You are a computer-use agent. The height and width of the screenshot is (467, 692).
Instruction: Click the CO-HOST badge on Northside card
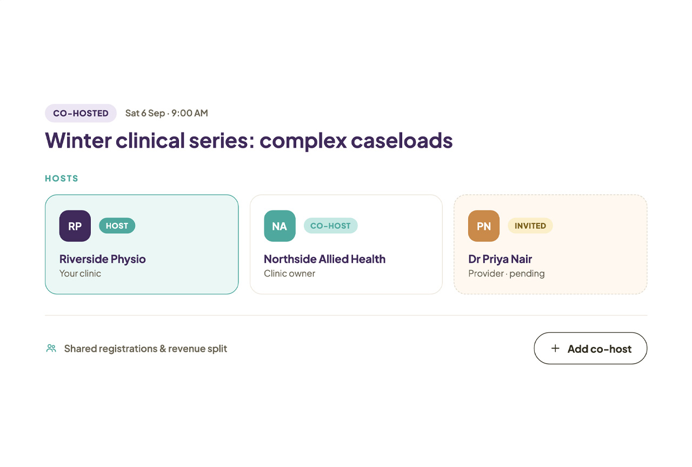tap(330, 226)
